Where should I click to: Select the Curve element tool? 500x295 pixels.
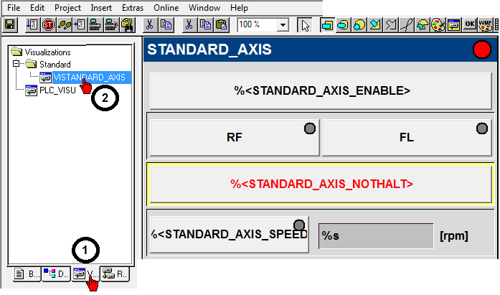[407, 25]
